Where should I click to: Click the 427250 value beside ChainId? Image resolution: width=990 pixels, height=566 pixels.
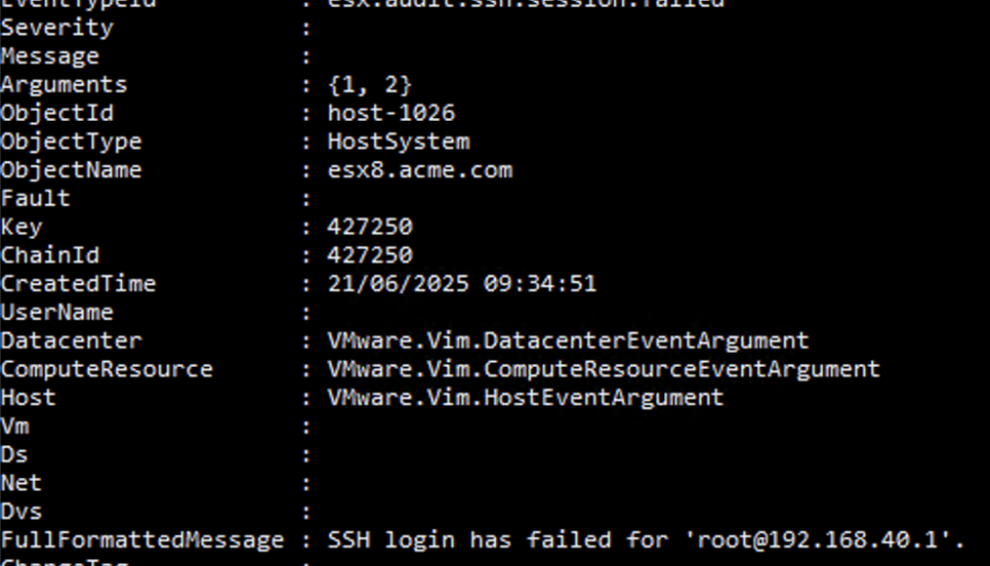coord(369,255)
